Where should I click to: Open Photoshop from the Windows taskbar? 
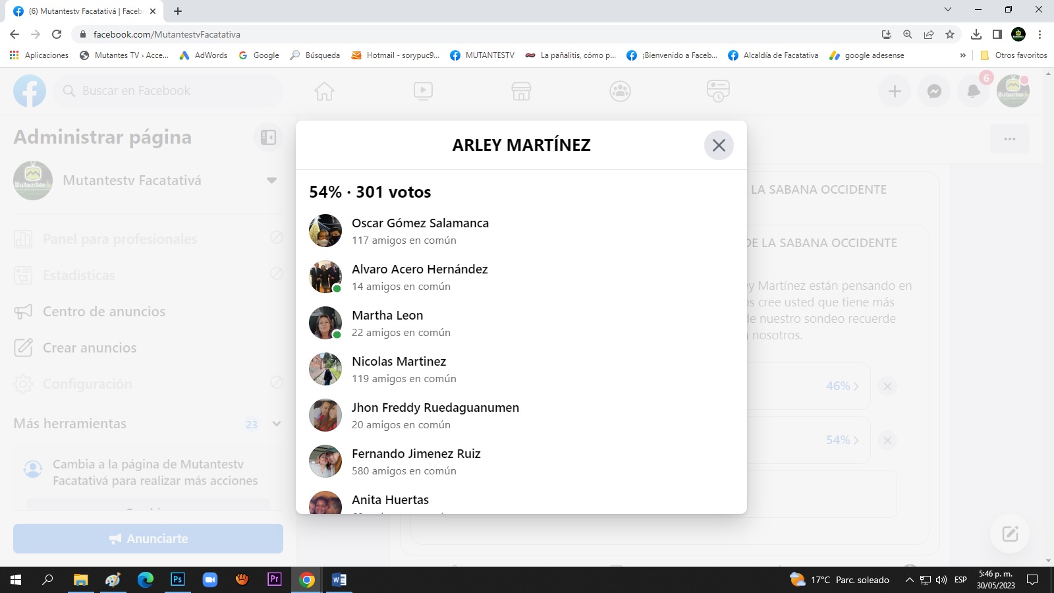(178, 580)
